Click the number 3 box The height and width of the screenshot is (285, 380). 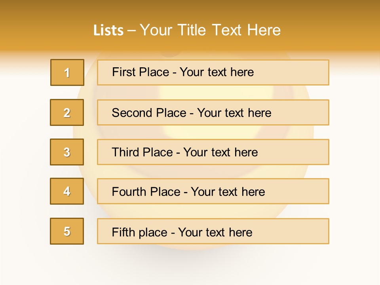67,152
